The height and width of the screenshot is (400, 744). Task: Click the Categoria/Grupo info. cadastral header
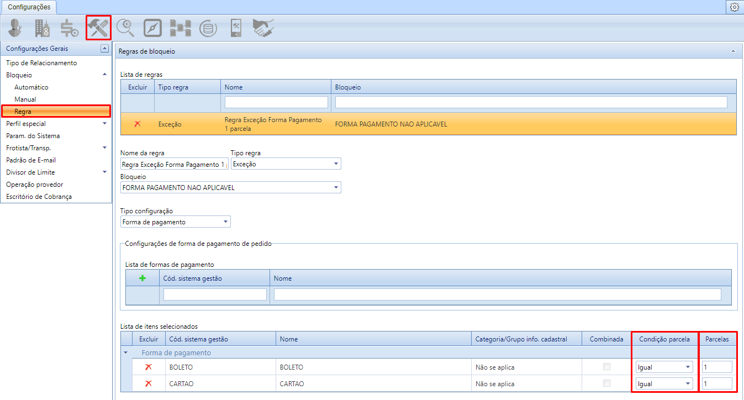(526, 339)
